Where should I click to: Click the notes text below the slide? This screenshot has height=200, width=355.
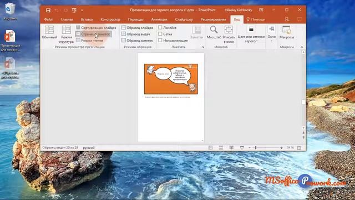coord(168,97)
